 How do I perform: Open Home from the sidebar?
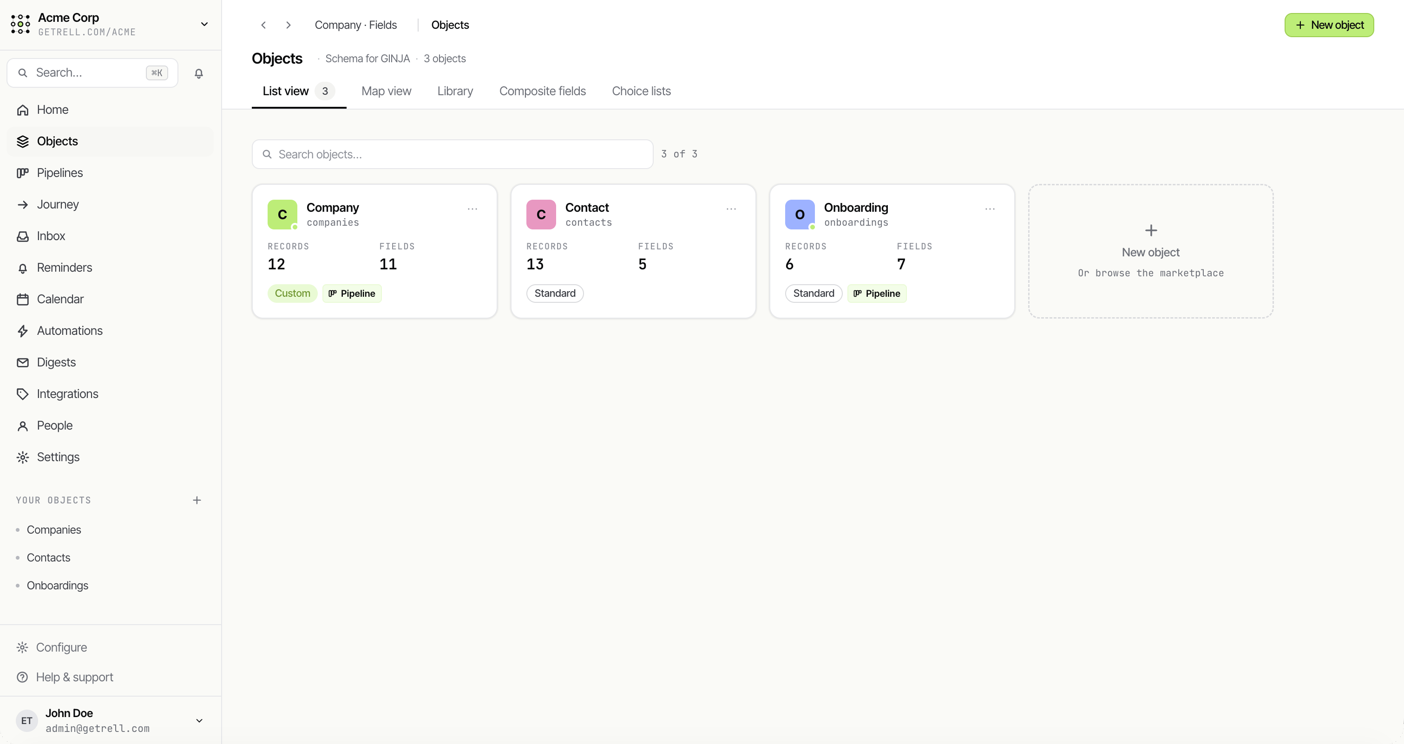point(110,110)
